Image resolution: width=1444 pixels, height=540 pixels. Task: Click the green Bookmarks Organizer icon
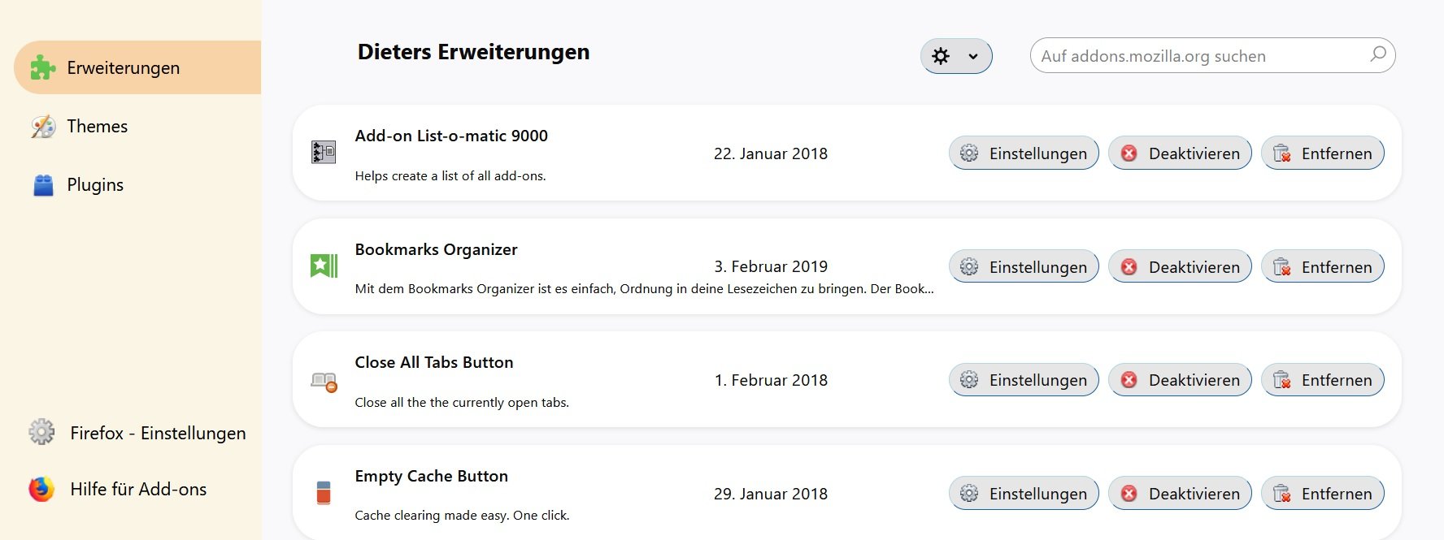(324, 266)
